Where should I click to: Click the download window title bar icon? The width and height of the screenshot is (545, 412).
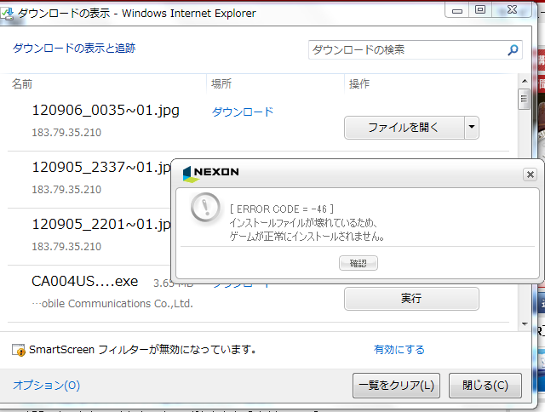pyautogui.click(x=7, y=14)
